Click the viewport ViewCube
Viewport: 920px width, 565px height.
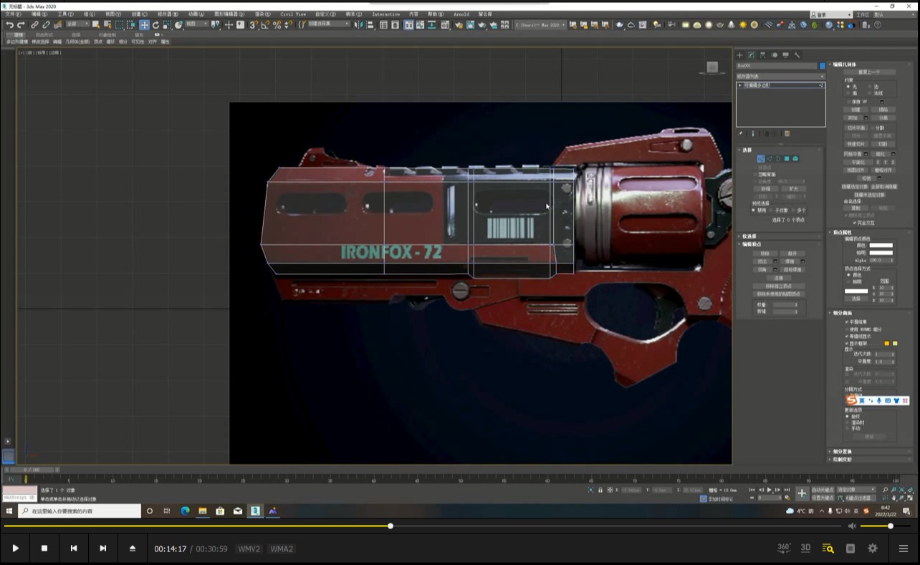point(712,67)
